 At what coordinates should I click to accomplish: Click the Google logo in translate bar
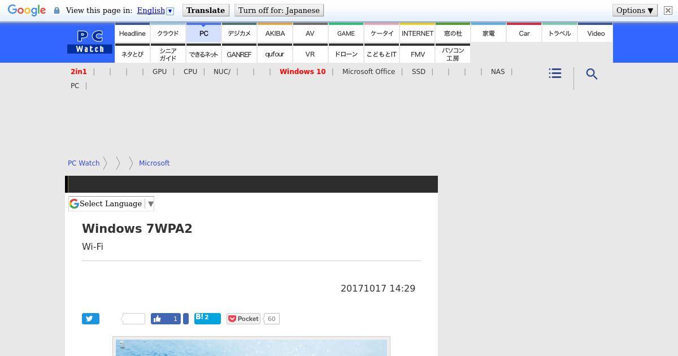(x=27, y=10)
